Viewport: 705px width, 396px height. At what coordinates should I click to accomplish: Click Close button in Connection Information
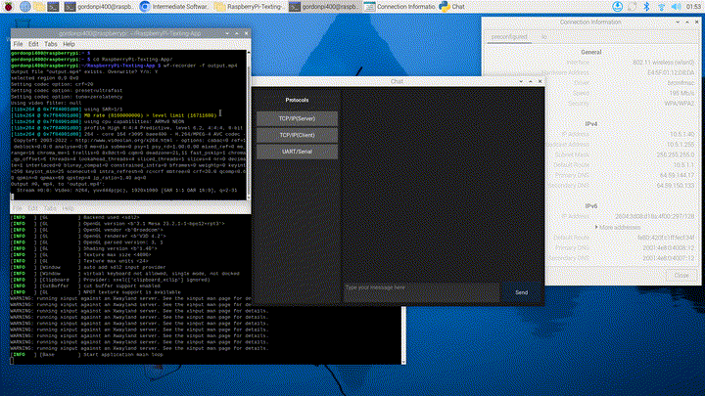681,275
